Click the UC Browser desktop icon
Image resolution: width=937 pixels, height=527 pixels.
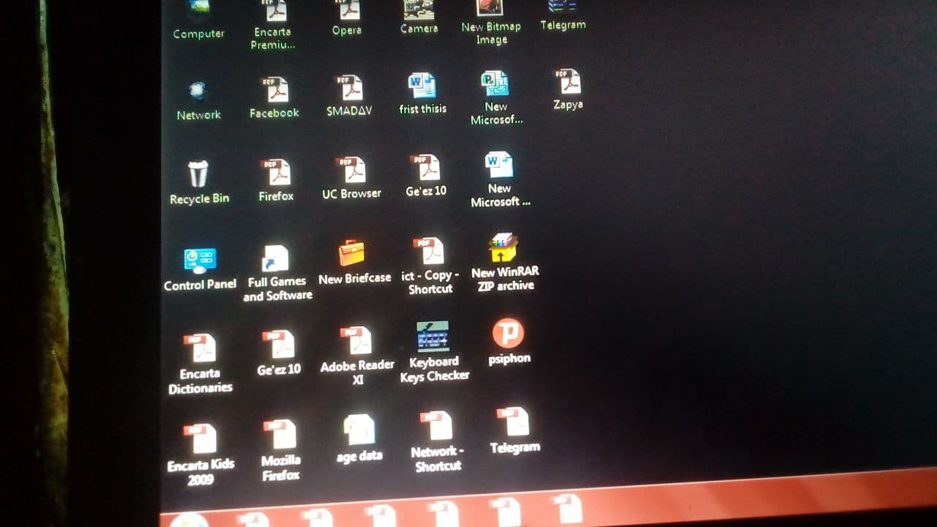pyautogui.click(x=351, y=178)
